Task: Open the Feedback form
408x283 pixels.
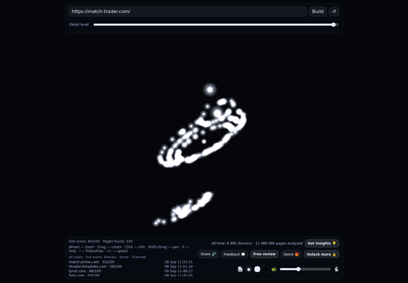Action: click(x=234, y=254)
